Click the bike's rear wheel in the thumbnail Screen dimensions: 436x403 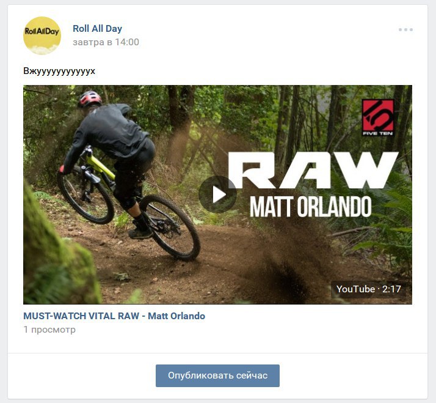[170, 227]
